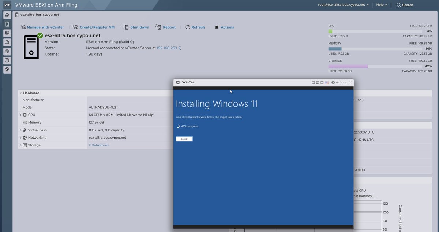Click the Create/Register VM plus icon
The image size is (439, 232).
pos(75,27)
